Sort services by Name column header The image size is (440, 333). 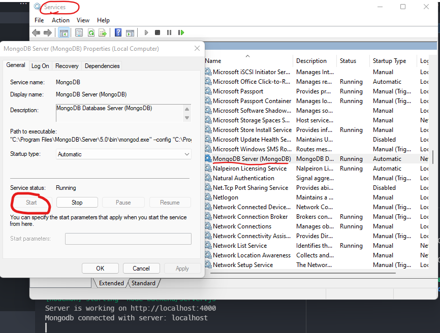[x=248, y=61]
